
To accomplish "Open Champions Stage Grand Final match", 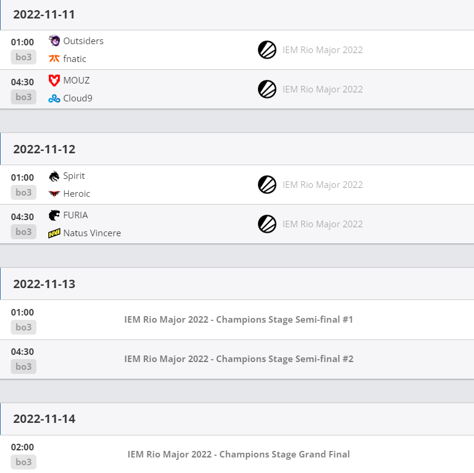I will click(238, 455).
